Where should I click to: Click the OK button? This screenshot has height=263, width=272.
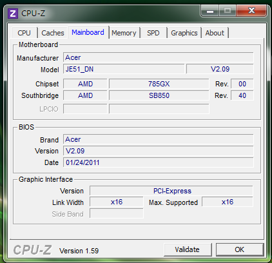(240, 249)
